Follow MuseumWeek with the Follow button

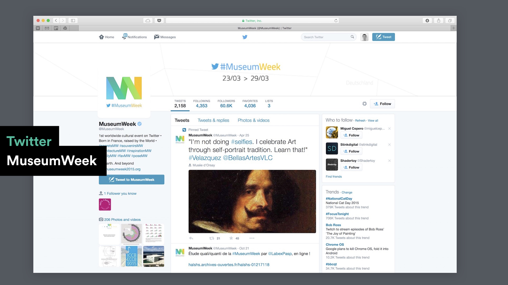click(382, 104)
